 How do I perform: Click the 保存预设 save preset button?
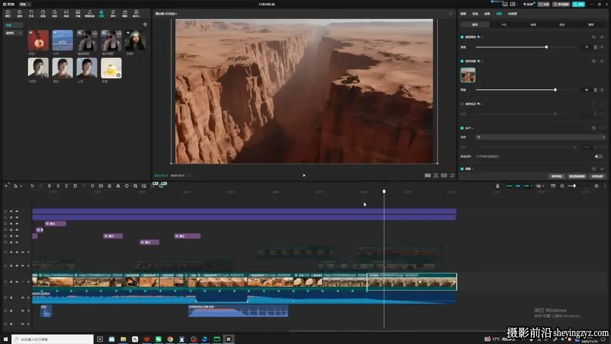point(557,176)
